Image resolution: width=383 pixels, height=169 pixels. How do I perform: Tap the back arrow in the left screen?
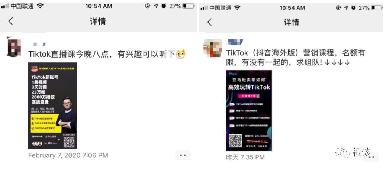click(x=10, y=22)
